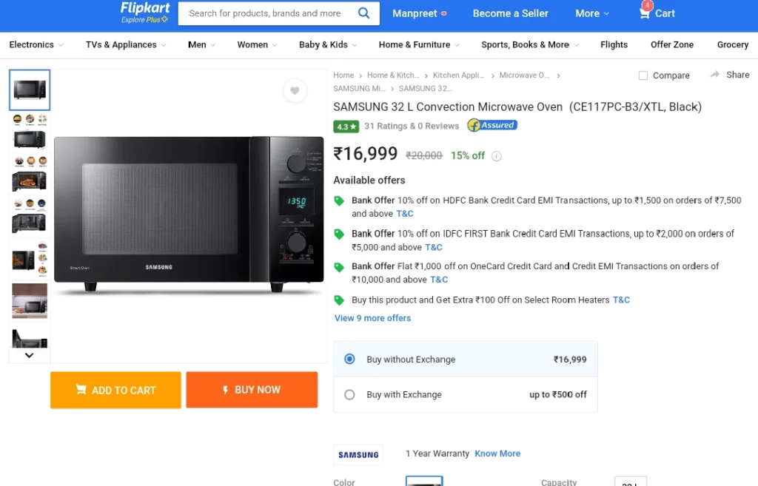Image resolution: width=758 pixels, height=486 pixels.
Task: Expand the More dropdown in header
Action: point(592,13)
